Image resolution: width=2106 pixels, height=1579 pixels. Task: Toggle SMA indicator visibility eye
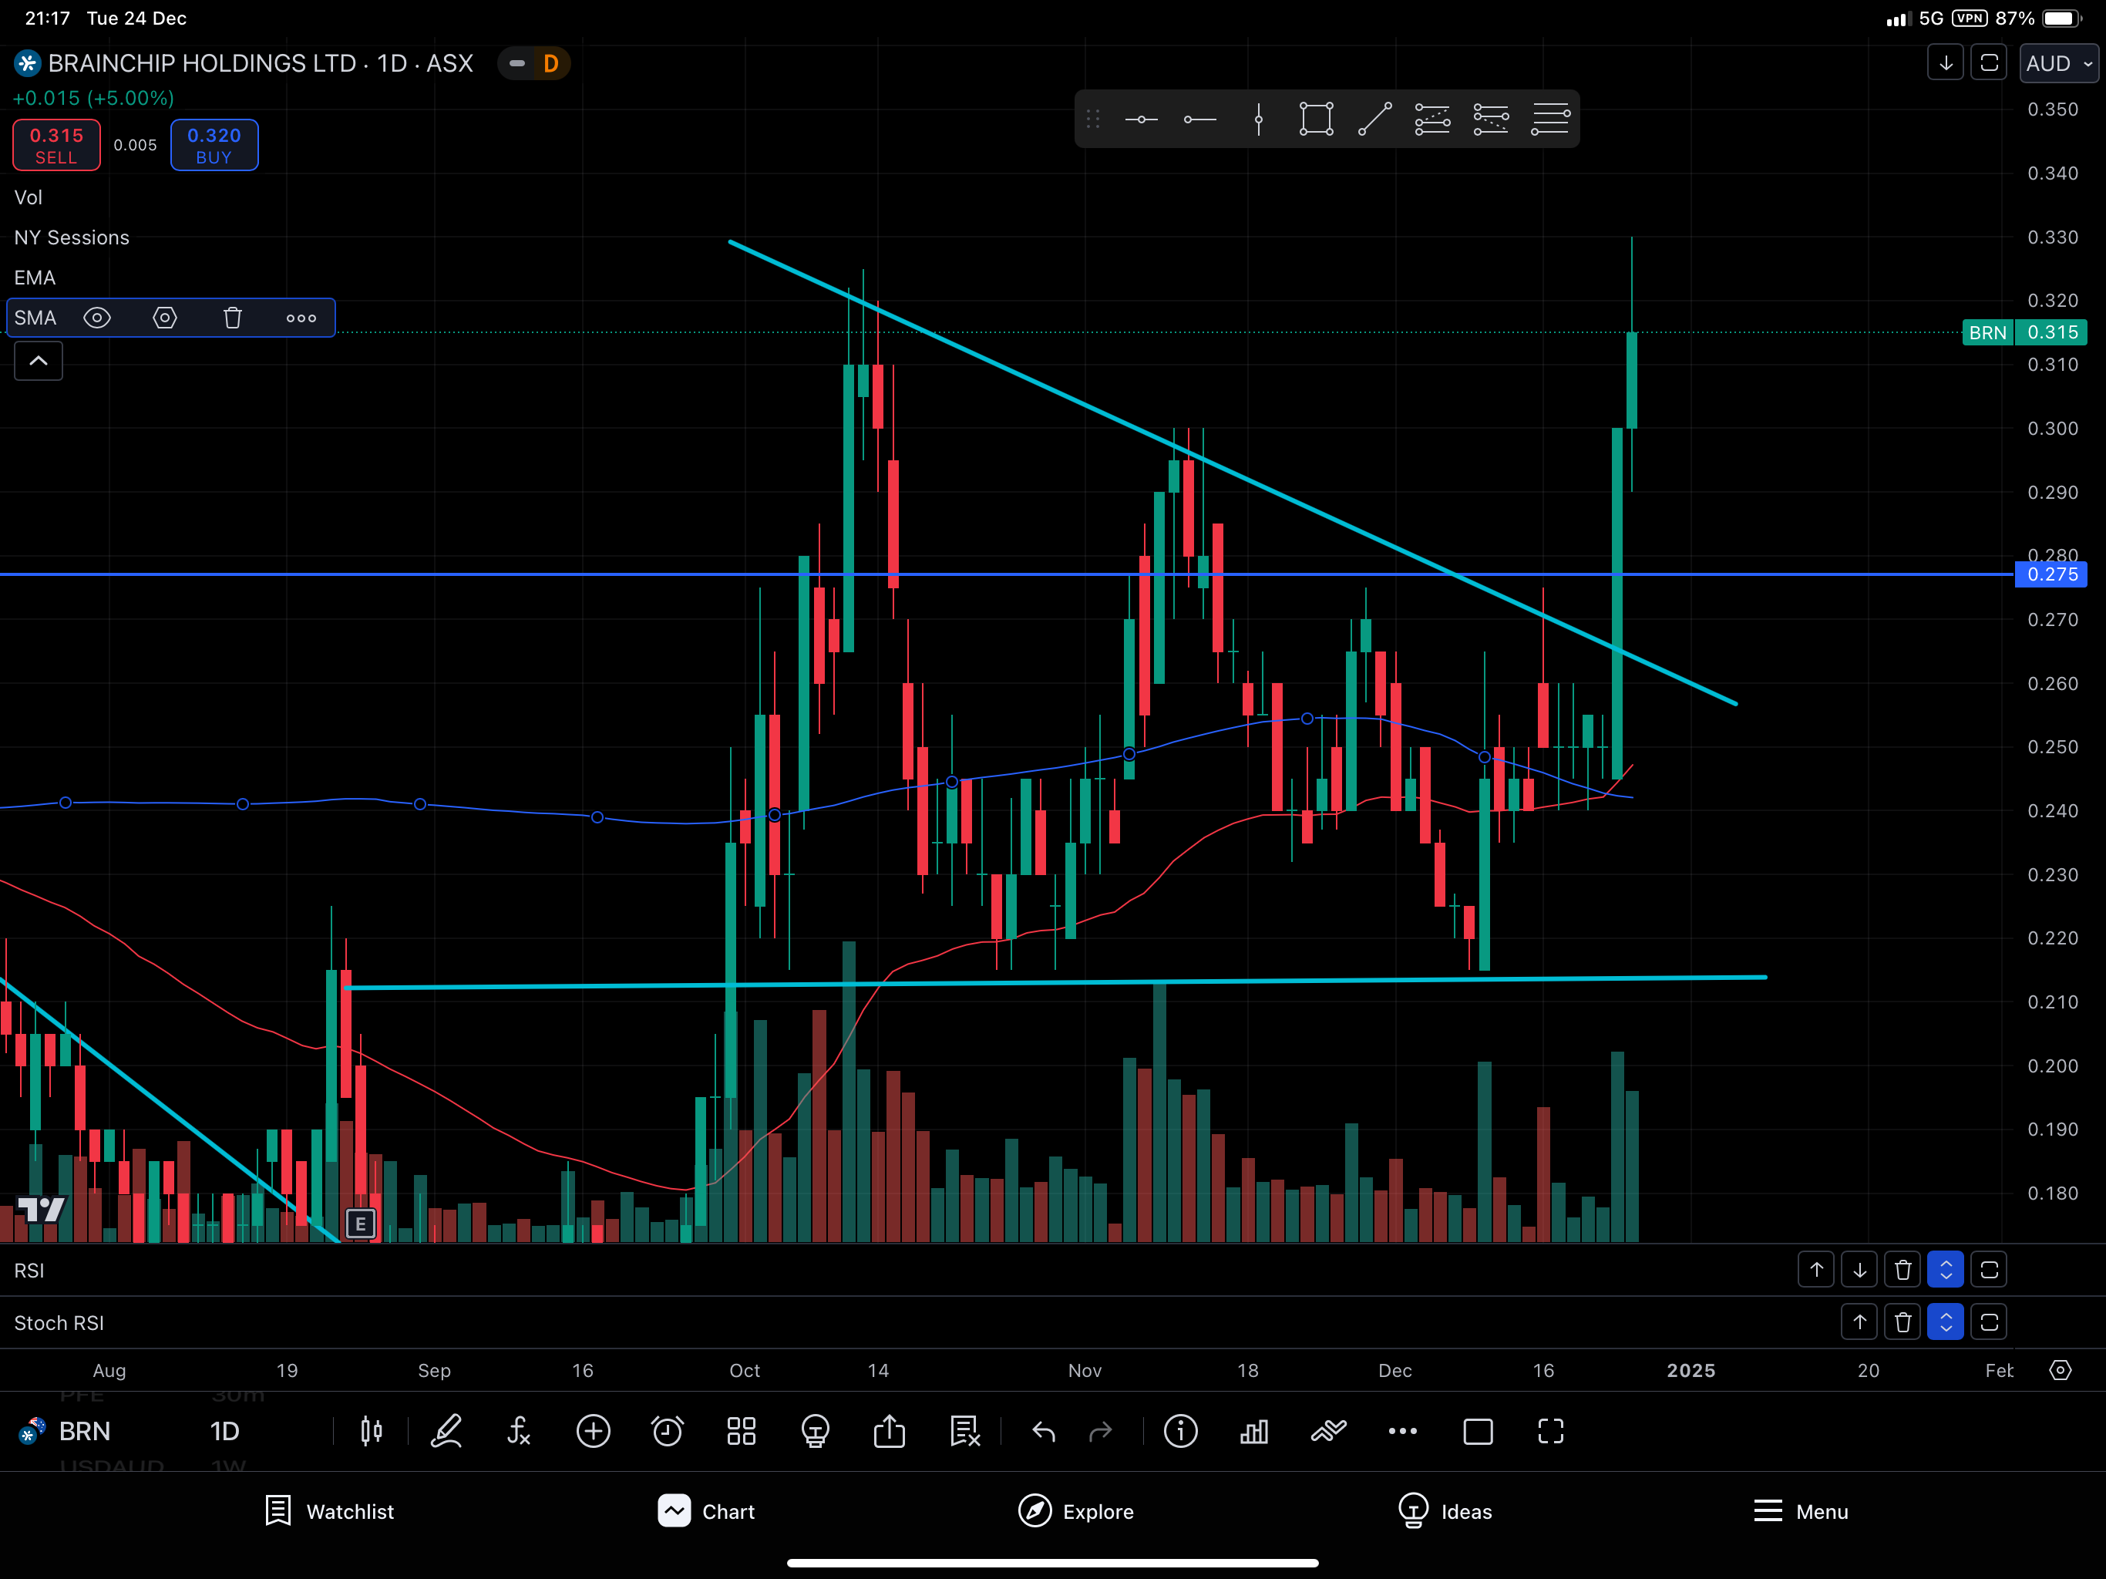(97, 318)
